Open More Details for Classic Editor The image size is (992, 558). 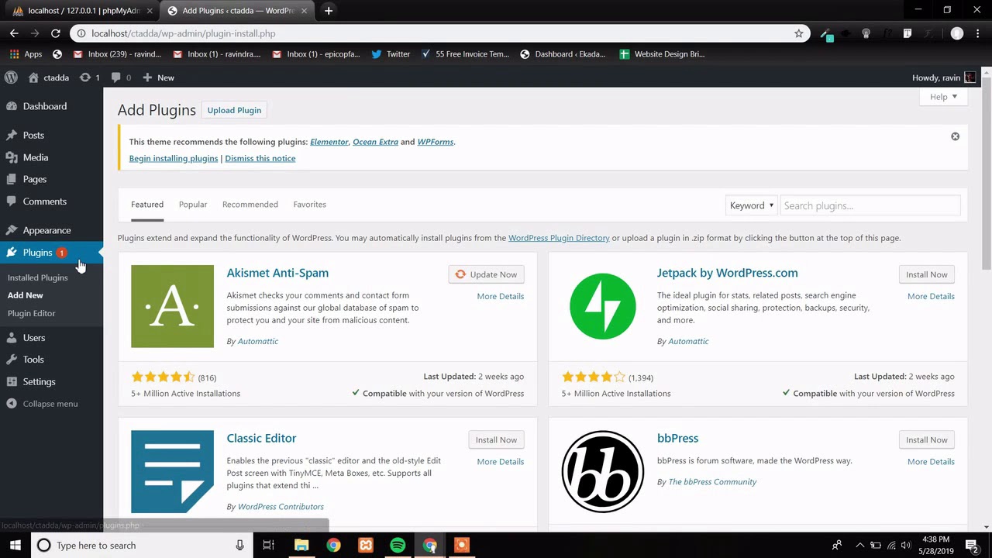pyautogui.click(x=501, y=461)
